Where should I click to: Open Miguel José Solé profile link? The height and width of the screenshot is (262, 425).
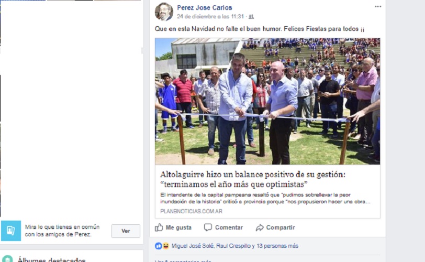pos(193,246)
